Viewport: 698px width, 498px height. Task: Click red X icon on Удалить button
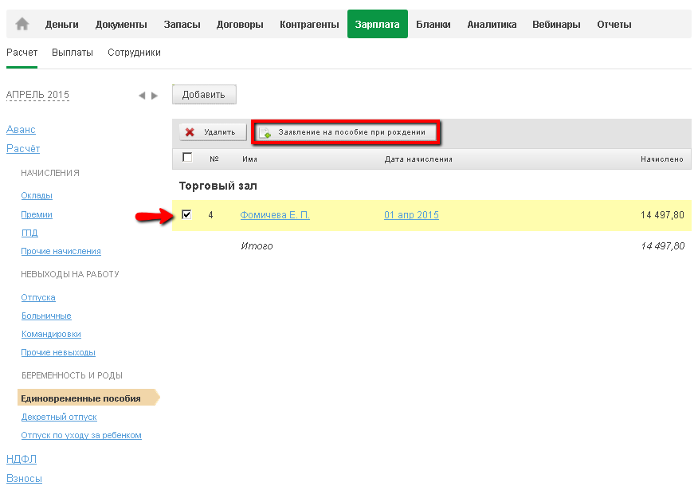(190, 132)
